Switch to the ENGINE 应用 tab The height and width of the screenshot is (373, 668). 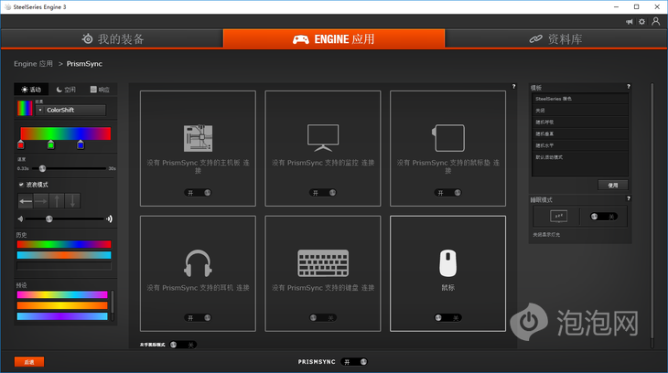tap(334, 38)
